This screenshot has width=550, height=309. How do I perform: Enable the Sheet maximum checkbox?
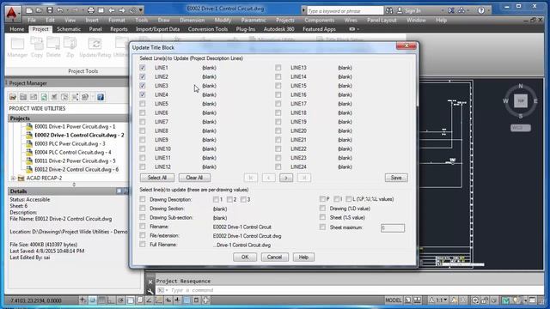tap(322, 227)
